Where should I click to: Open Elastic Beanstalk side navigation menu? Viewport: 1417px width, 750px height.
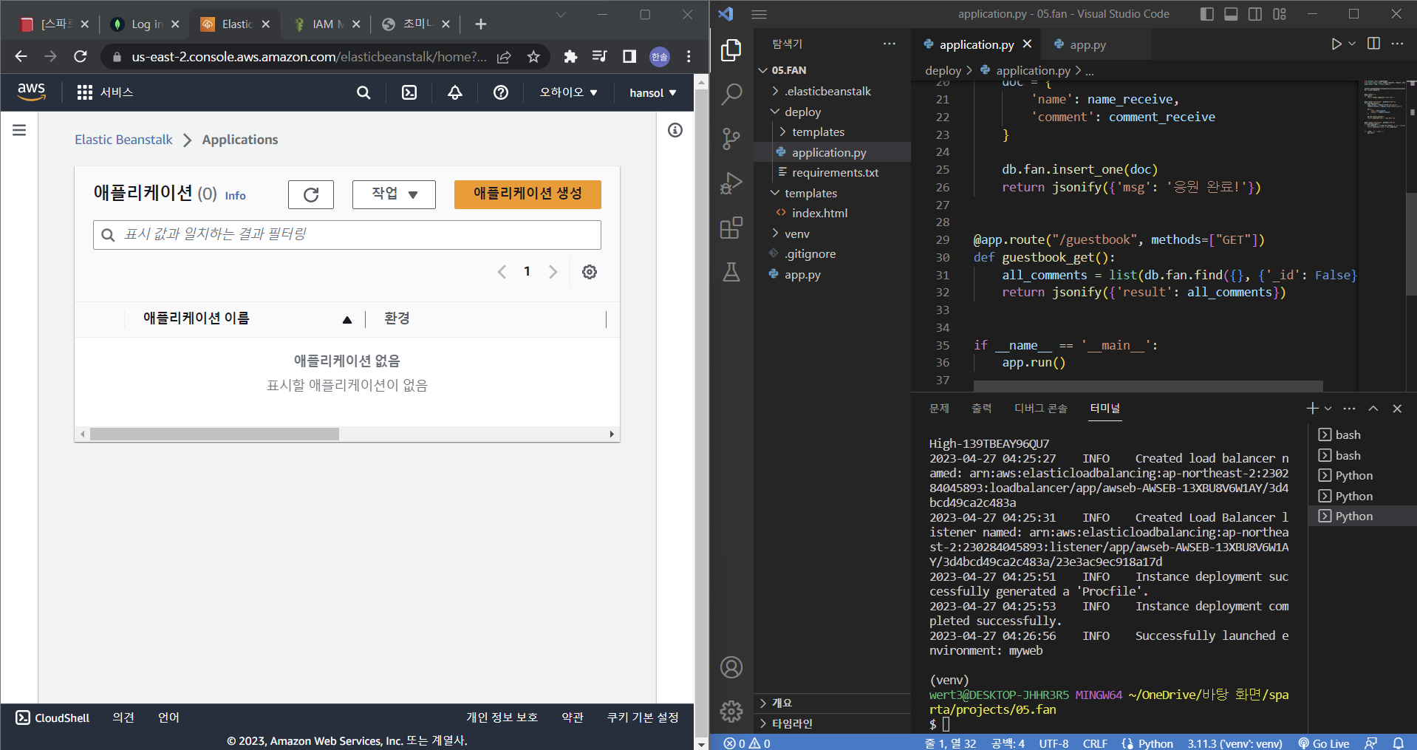[19, 131]
